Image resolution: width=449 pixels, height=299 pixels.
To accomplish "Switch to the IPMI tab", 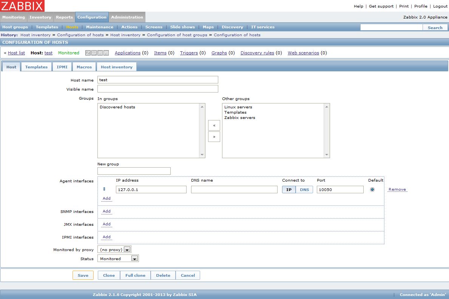I will pyautogui.click(x=62, y=67).
